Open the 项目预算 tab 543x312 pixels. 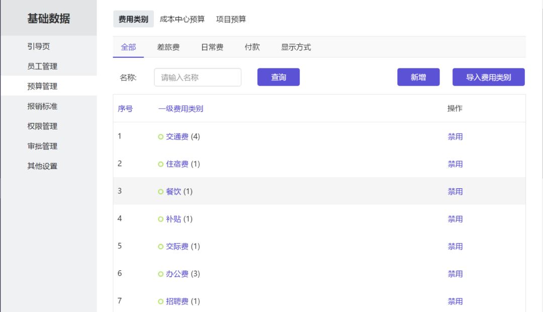pos(231,19)
